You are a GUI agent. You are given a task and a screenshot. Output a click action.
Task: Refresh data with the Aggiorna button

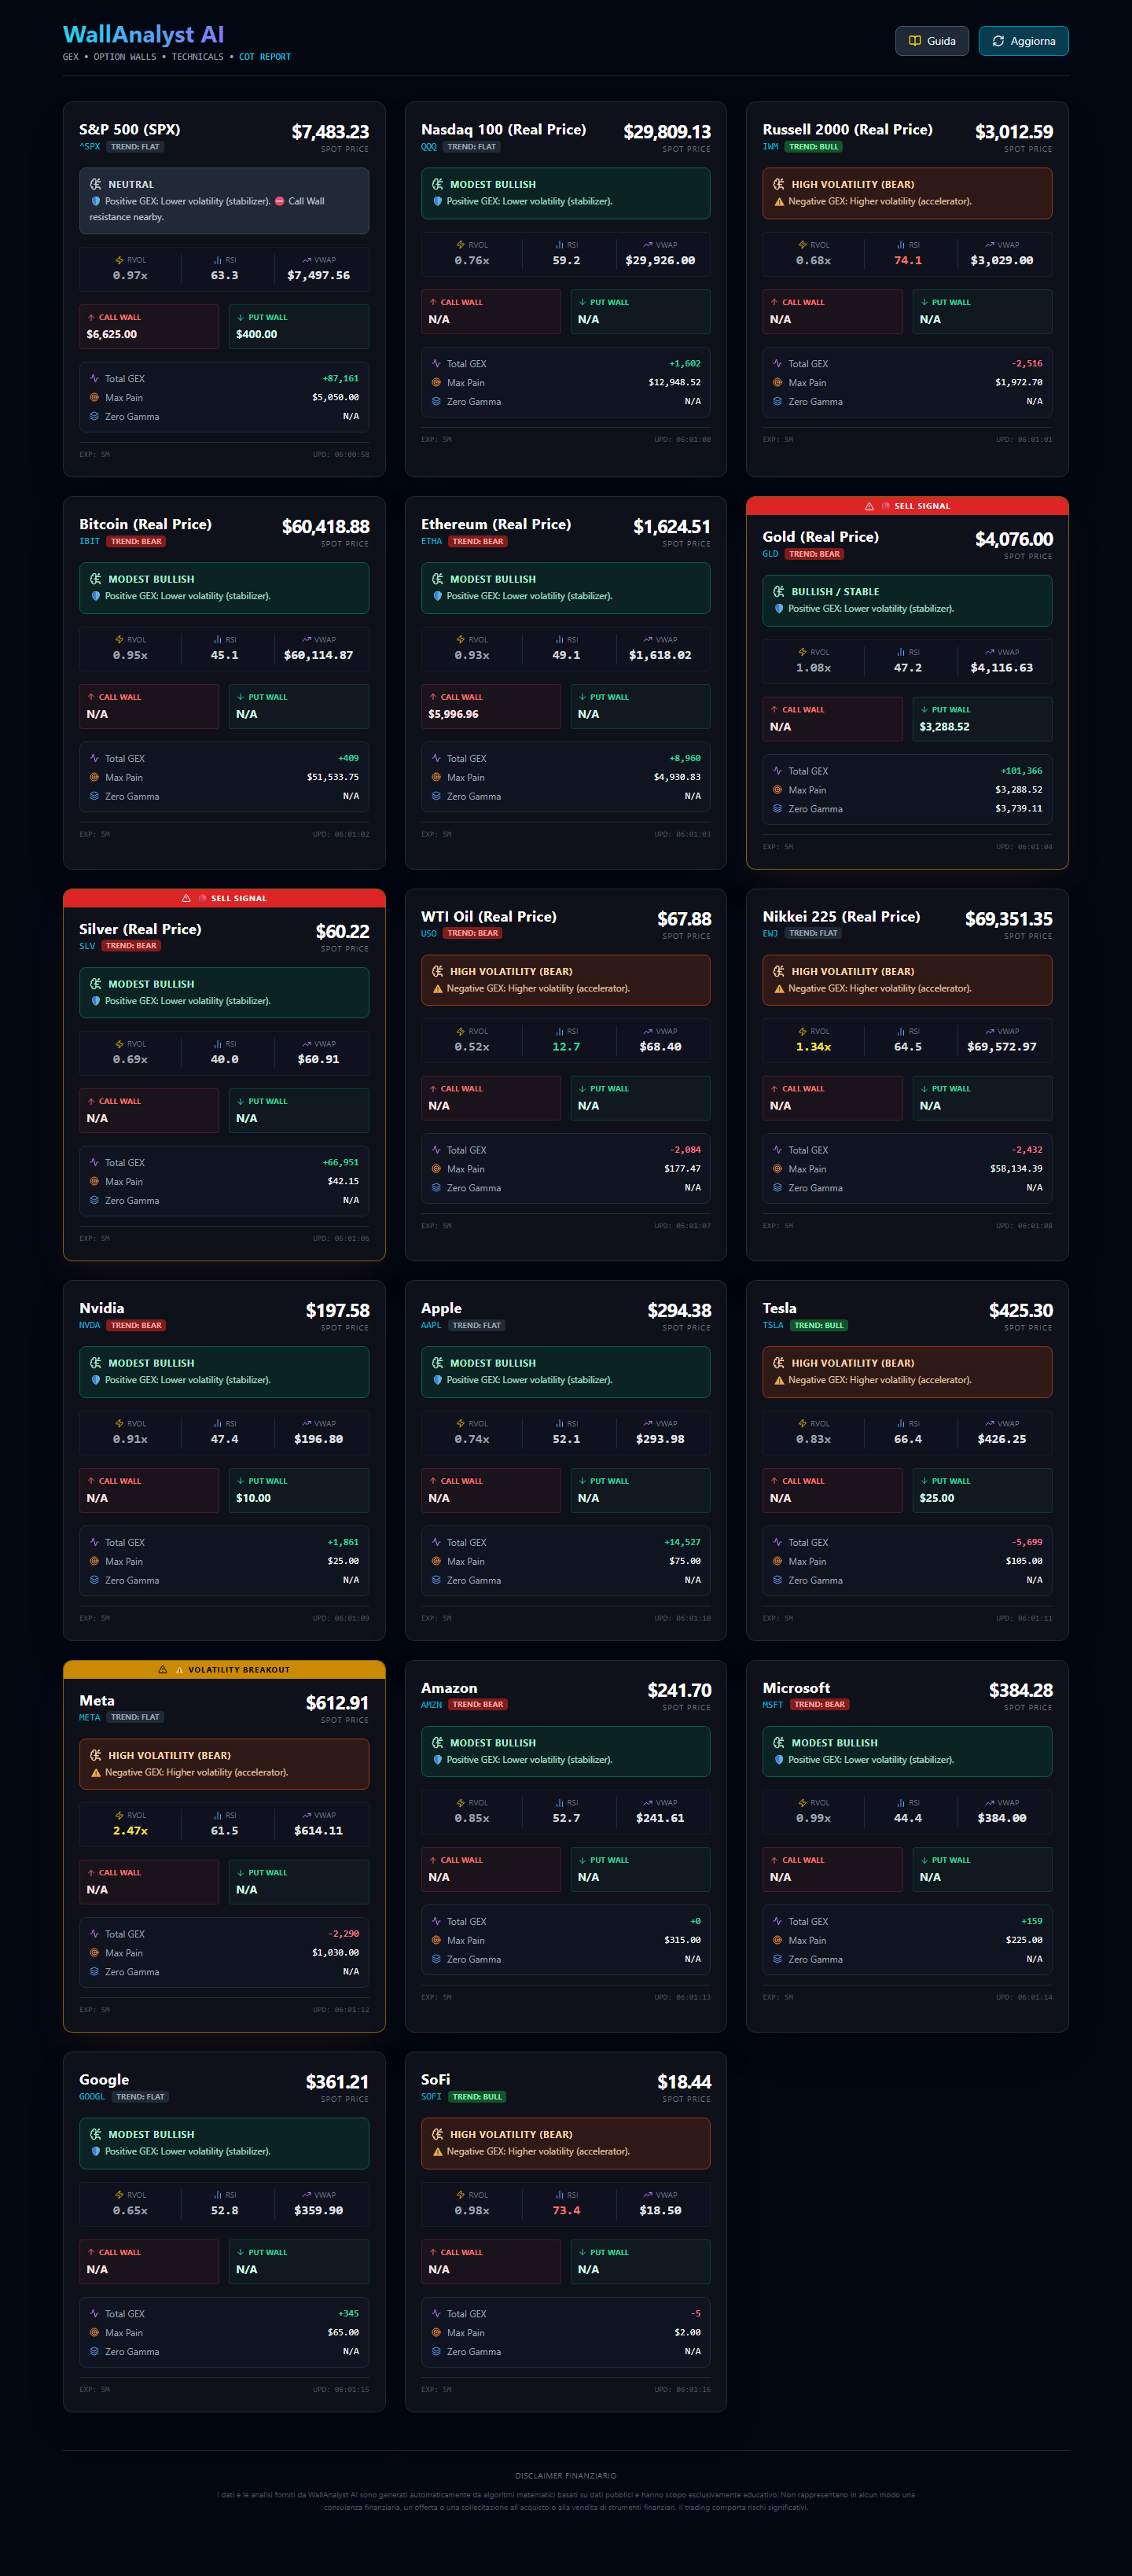click(x=1023, y=41)
